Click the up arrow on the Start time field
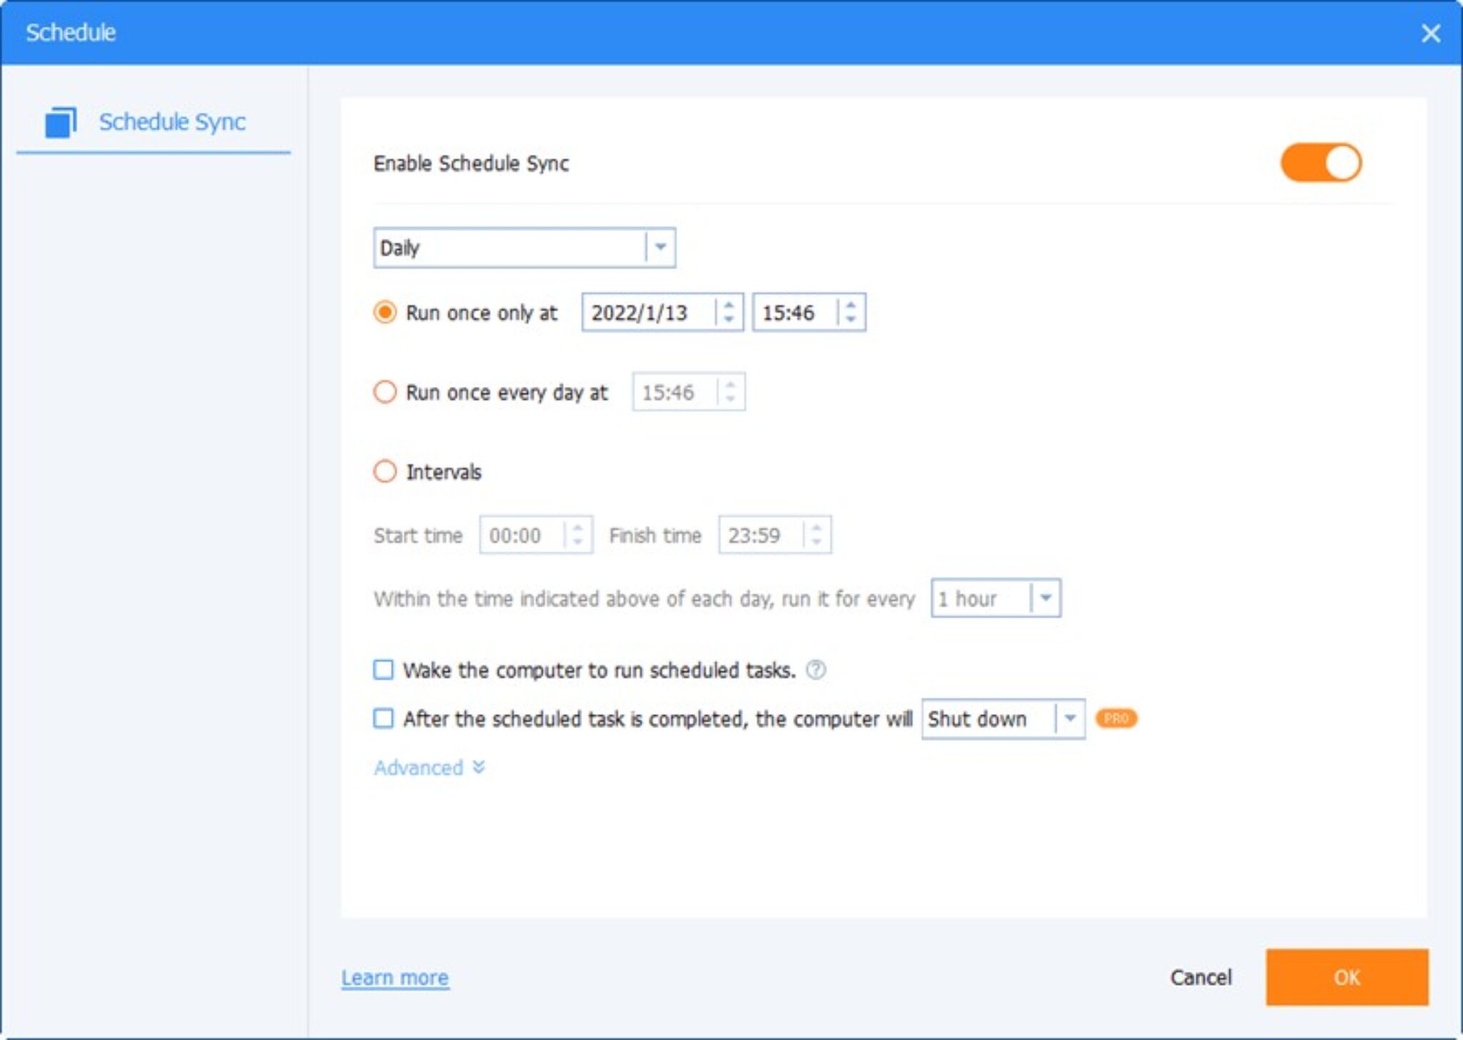The width and height of the screenshot is (1463, 1040). tap(578, 528)
